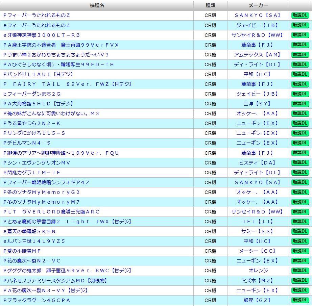Screen dimensions: 312x306
Task: Open the link ＰフィーバーうたわれるものＺ
Action: pyautogui.click(x=37, y=15)
